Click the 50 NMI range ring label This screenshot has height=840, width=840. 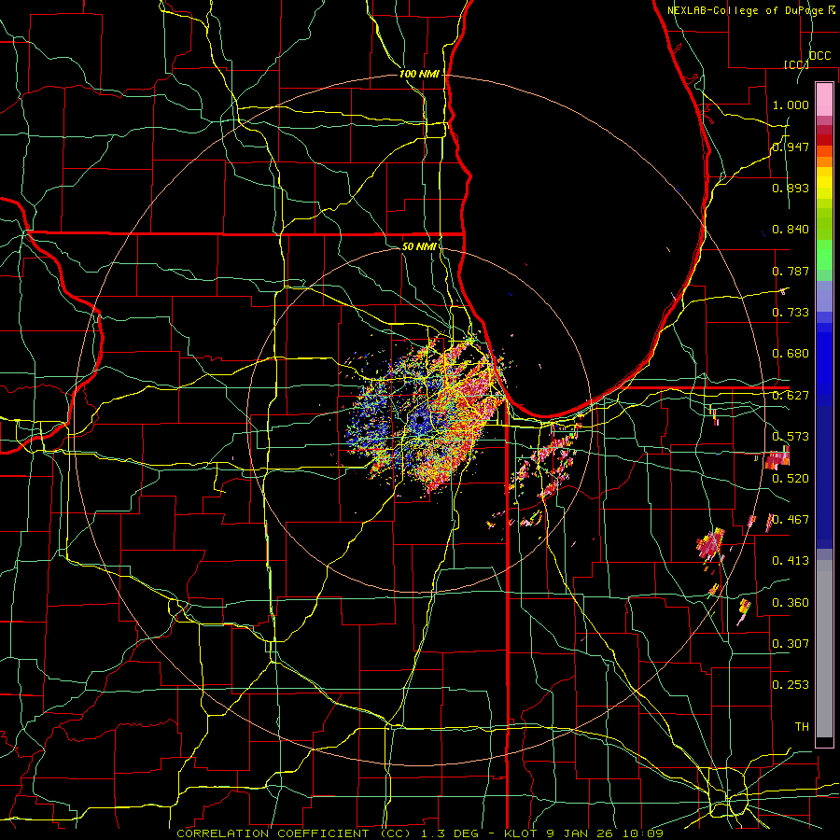point(419,246)
